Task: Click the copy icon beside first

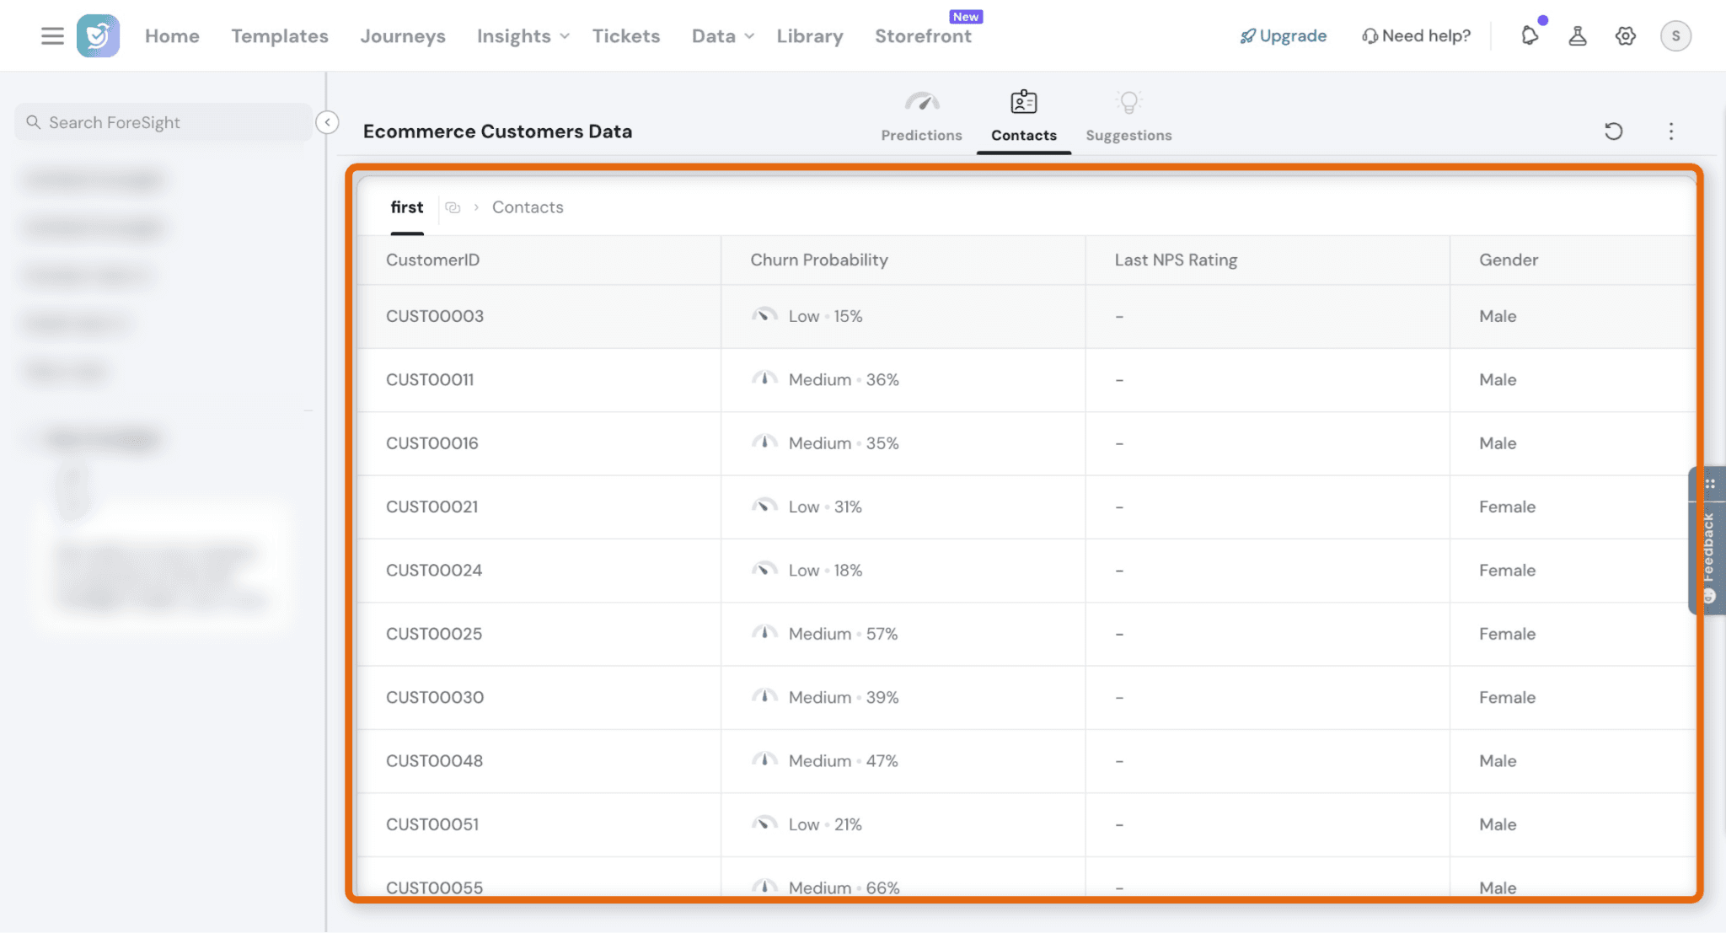Action: [453, 207]
